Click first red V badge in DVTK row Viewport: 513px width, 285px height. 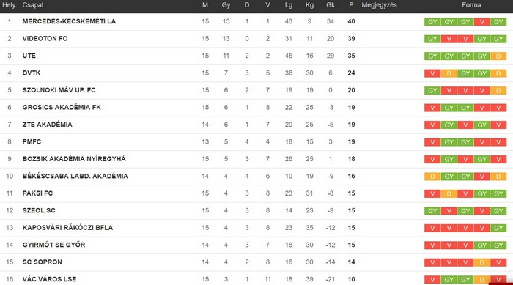click(x=432, y=73)
